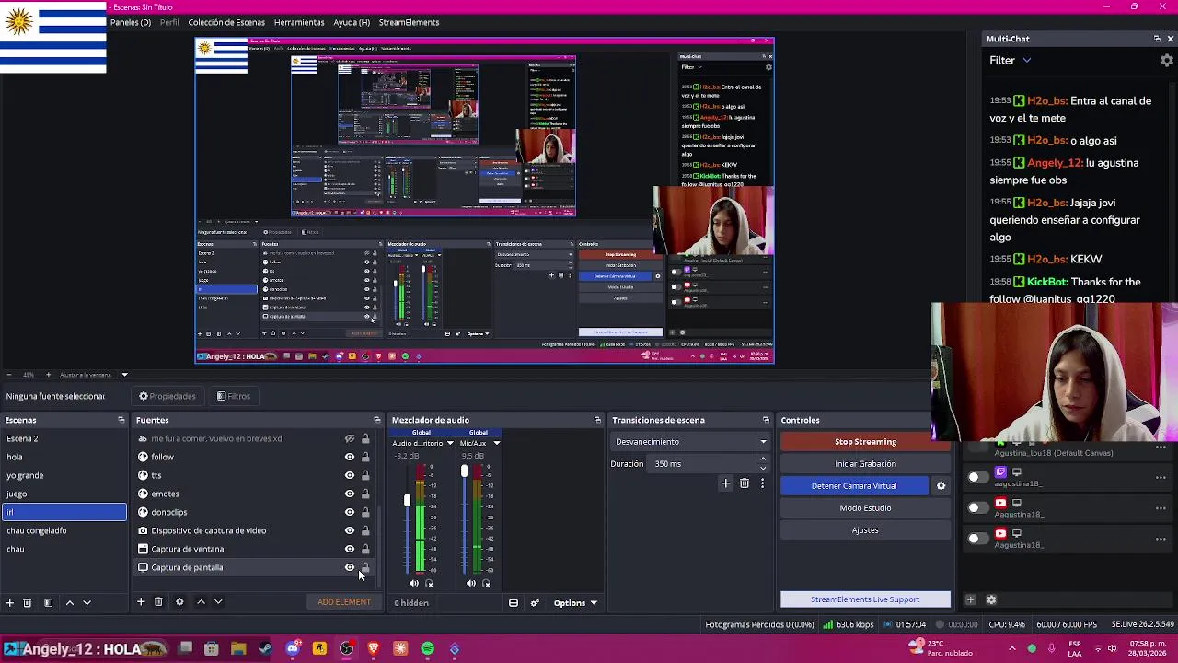Open Ajustes settings button
The width and height of the screenshot is (1178, 663).
click(865, 530)
